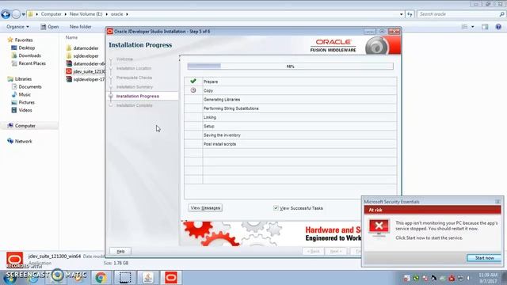Click the Explorer help question mark icon

click(x=498, y=27)
